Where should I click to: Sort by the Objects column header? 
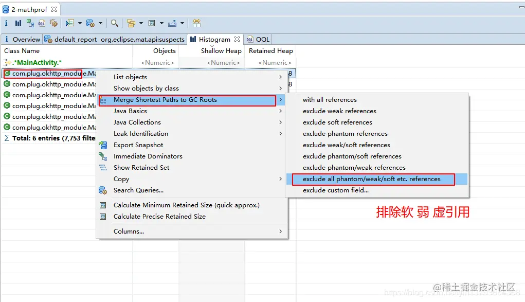pos(156,51)
